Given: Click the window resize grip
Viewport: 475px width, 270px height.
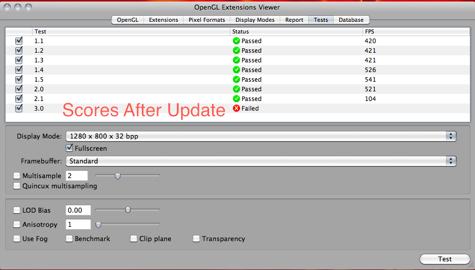Looking at the screenshot, I should click(x=471, y=266).
